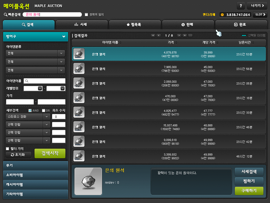Open the 스타포스 강화 detail option dropdown
The width and height of the screenshot is (270, 203).
pos(28,117)
